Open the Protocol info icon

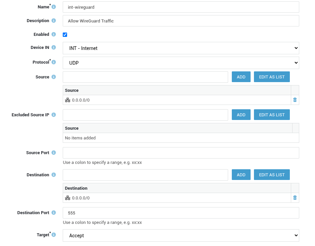(54, 62)
